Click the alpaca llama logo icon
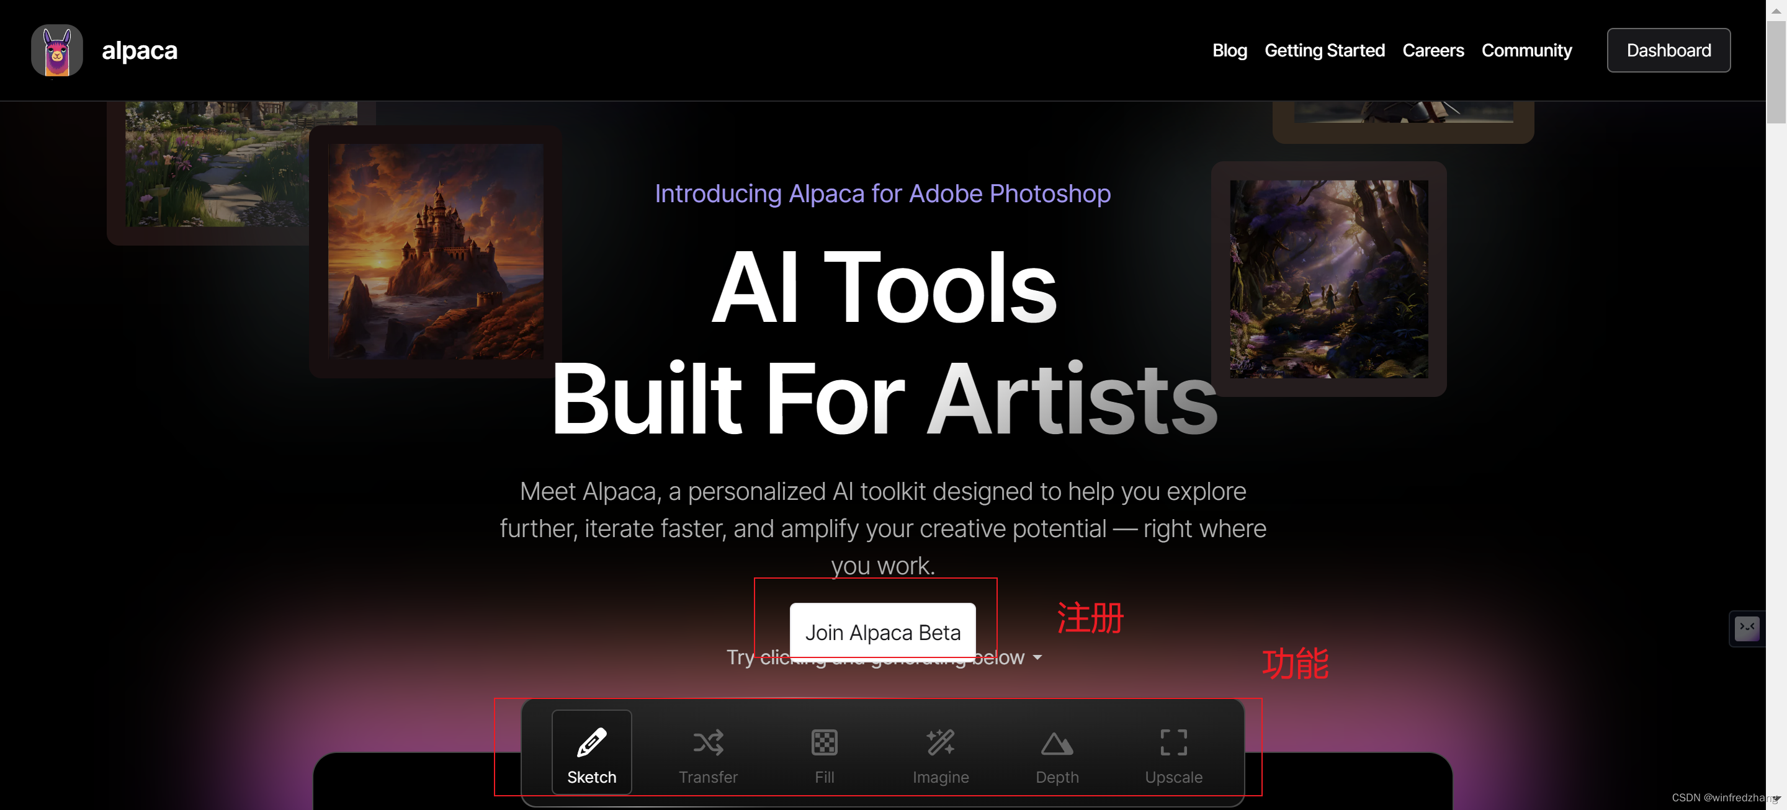1787x810 pixels. pyautogui.click(x=57, y=50)
